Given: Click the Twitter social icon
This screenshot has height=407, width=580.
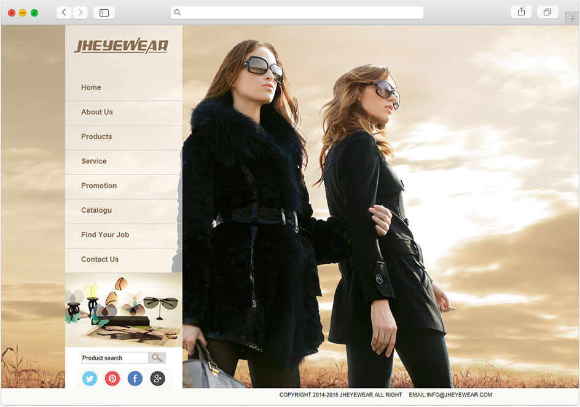Looking at the screenshot, I should coord(90,379).
